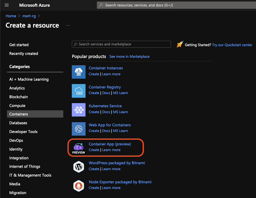
Task: Select the highlighted Containers category
Action: tap(35, 114)
